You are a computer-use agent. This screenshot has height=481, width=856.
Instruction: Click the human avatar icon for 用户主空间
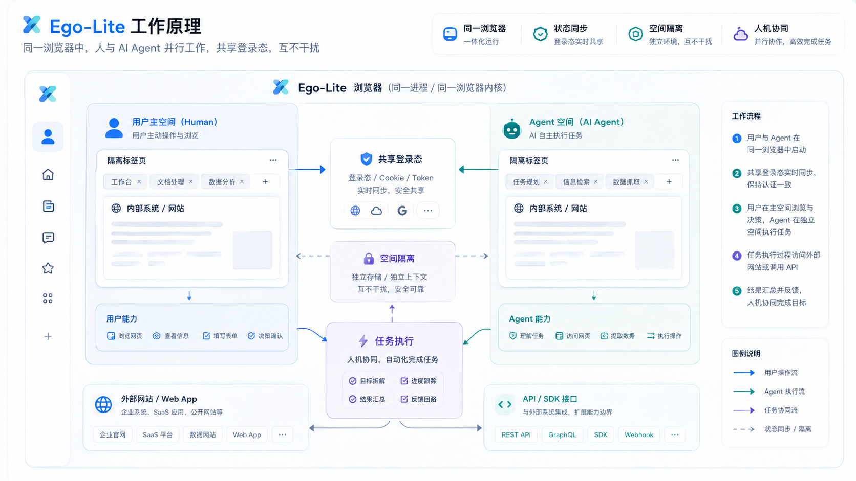(x=114, y=128)
